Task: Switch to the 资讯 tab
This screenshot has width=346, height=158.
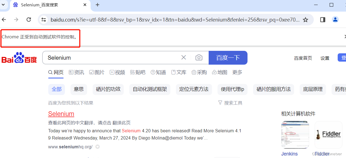Action: point(76,72)
